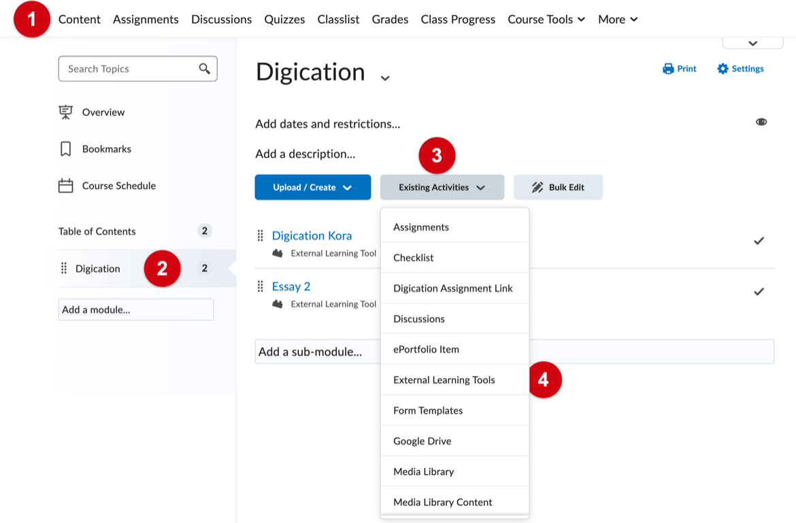The height and width of the screenshot is (523, 796).
Task: Click the Search Topics input field
Action: [x=137, y=69]
